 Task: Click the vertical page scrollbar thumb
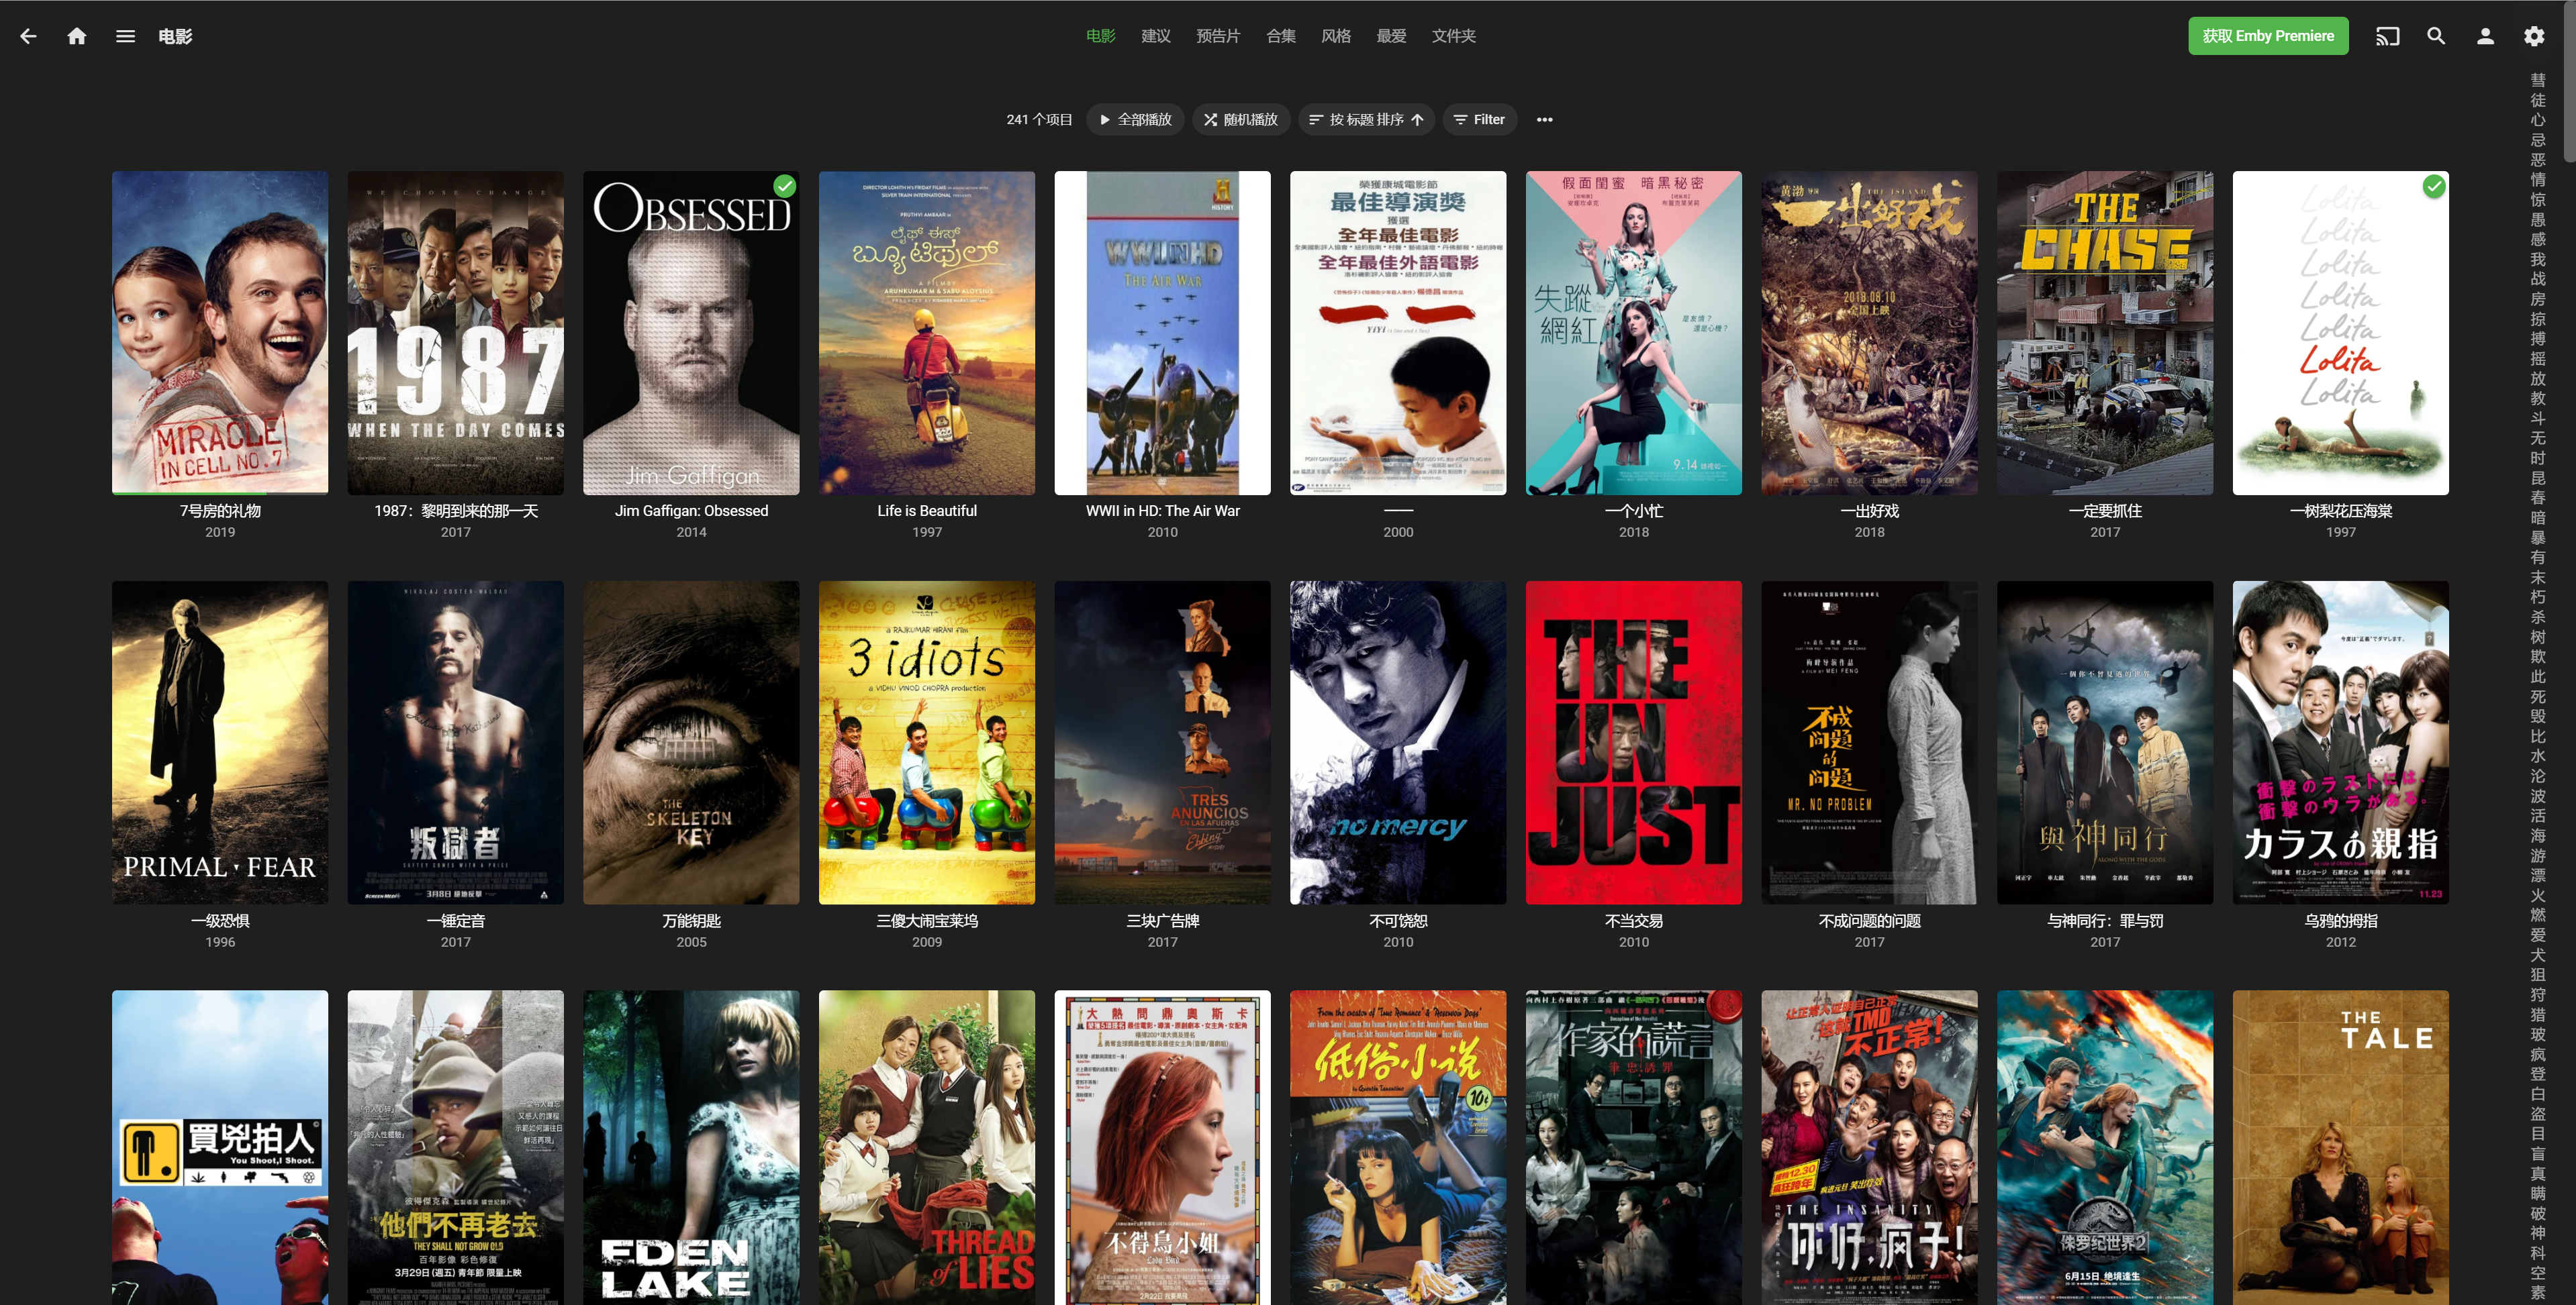point(2569,82)
